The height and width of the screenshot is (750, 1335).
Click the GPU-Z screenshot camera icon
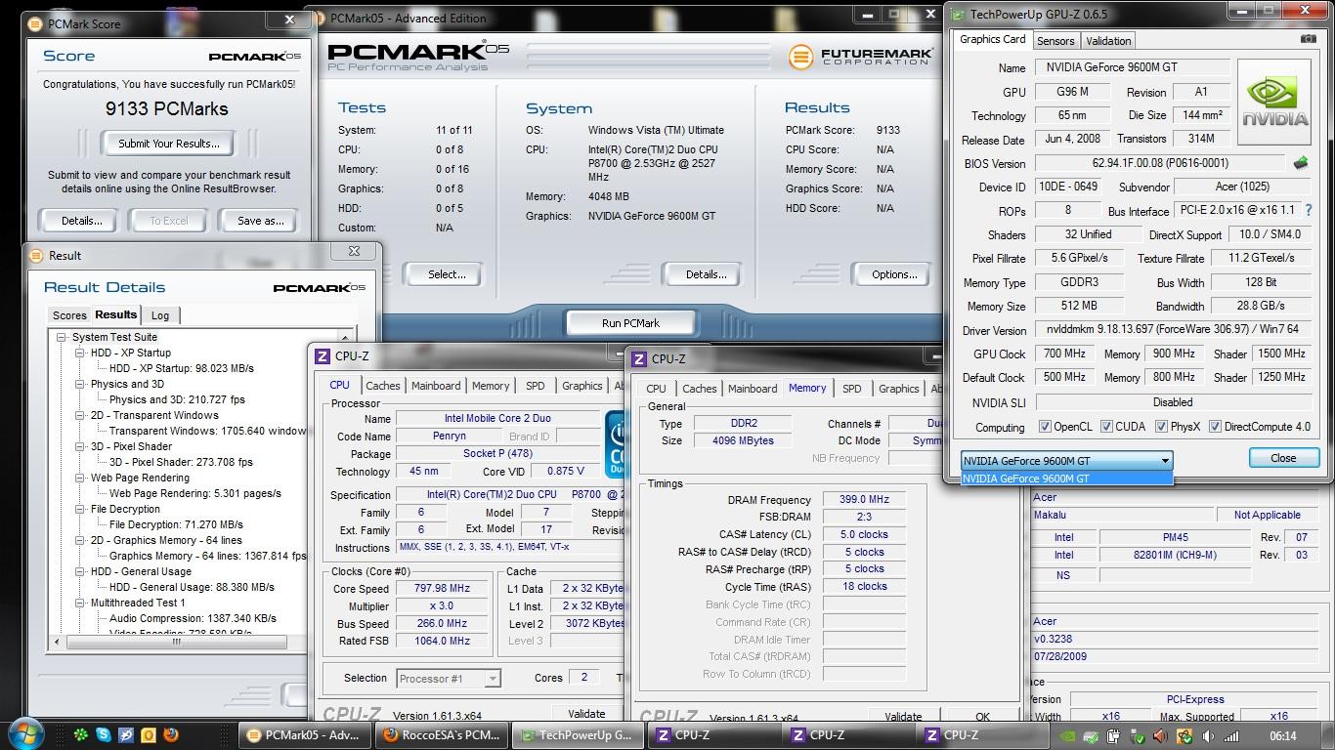[1308, 39]
